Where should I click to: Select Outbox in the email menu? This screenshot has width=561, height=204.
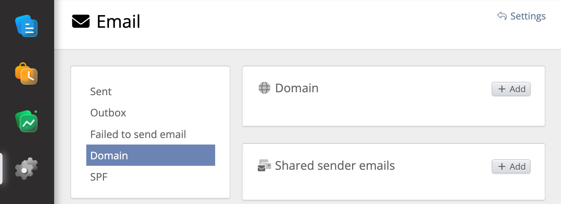(108, 113)
